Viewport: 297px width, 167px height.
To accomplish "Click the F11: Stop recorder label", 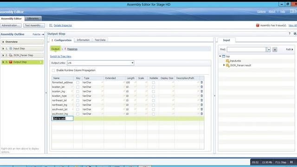I will coord(281,162).
